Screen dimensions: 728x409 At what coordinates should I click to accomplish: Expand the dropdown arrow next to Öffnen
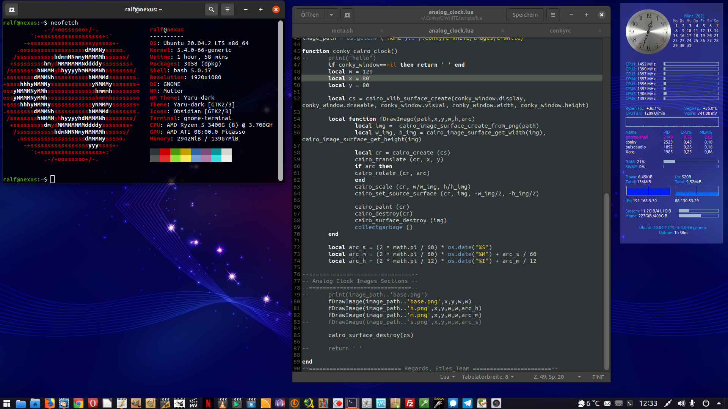pyautogui.click(x=331, y=15)
